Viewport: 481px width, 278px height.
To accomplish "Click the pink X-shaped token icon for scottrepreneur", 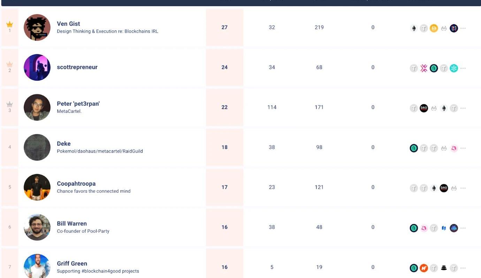I will [x=424, y=68].
